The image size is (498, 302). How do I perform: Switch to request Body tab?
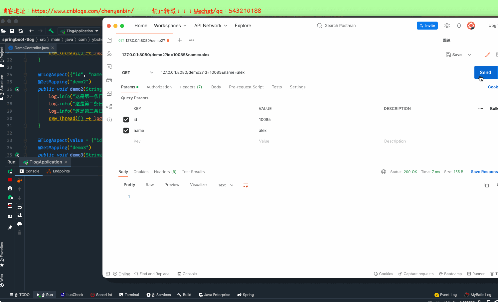click(216, 87)
